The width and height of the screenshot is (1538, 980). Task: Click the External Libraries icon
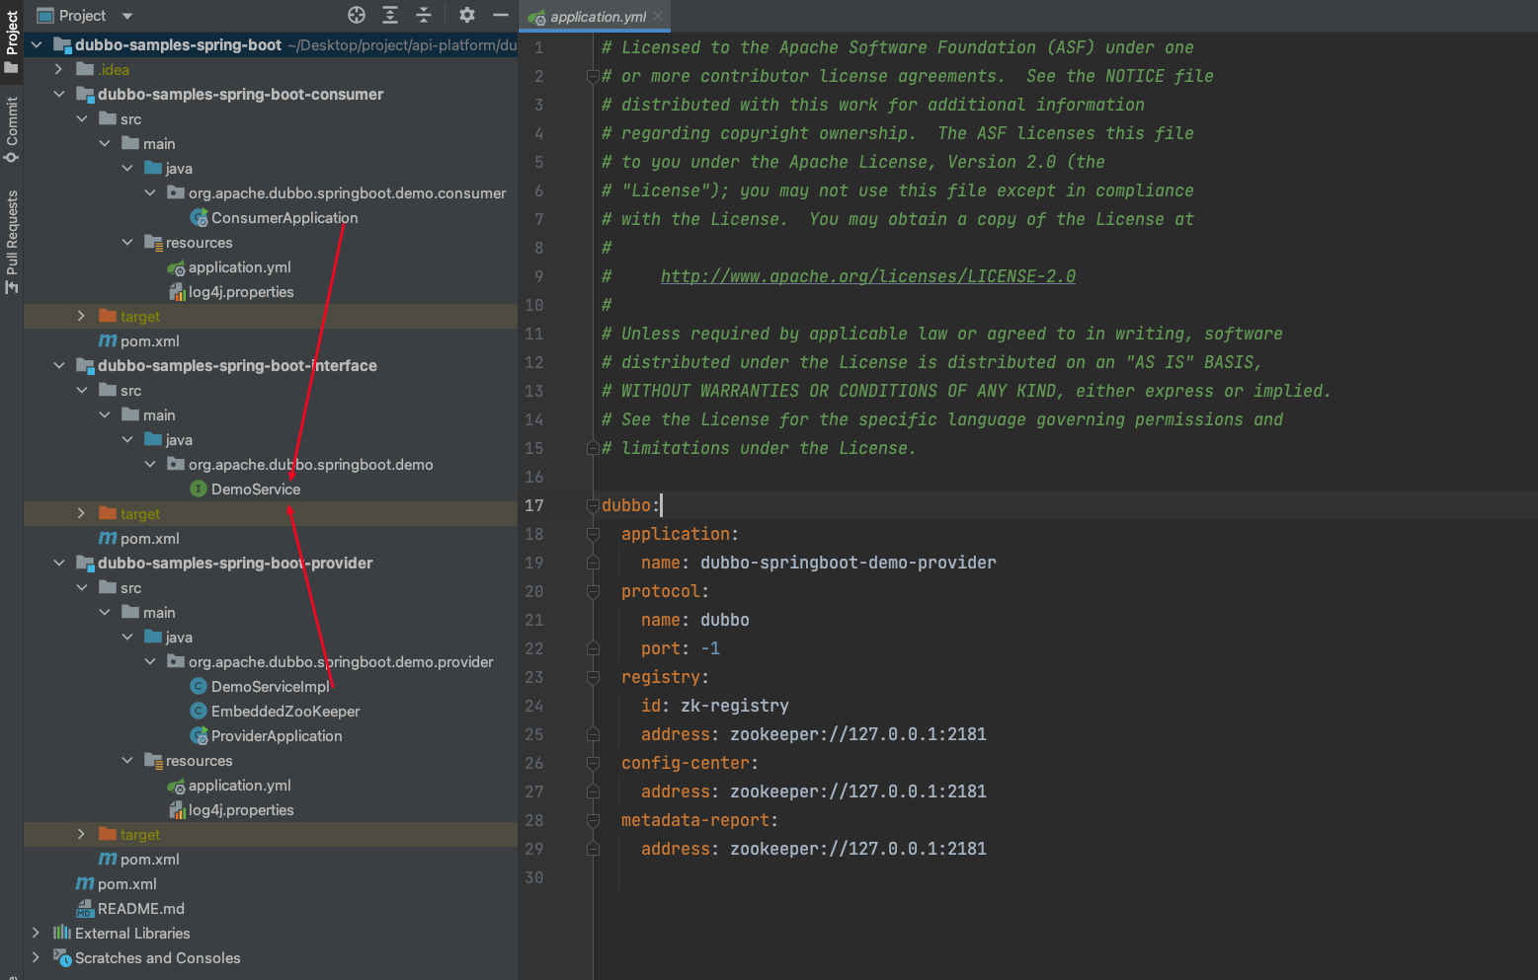tap(62, 933)
